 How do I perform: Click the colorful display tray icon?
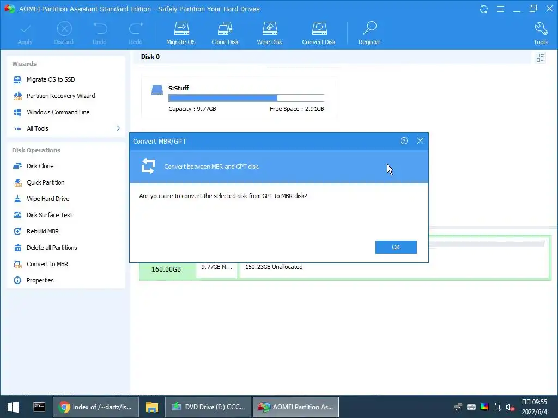click(484, 407)
